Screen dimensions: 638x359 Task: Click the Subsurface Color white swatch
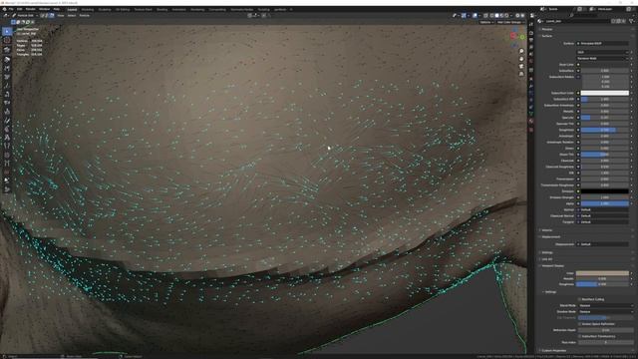point(605,93)
